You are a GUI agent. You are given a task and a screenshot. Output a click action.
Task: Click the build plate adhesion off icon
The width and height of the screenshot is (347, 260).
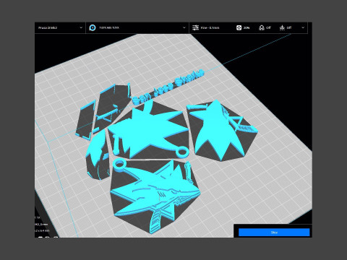282,27
